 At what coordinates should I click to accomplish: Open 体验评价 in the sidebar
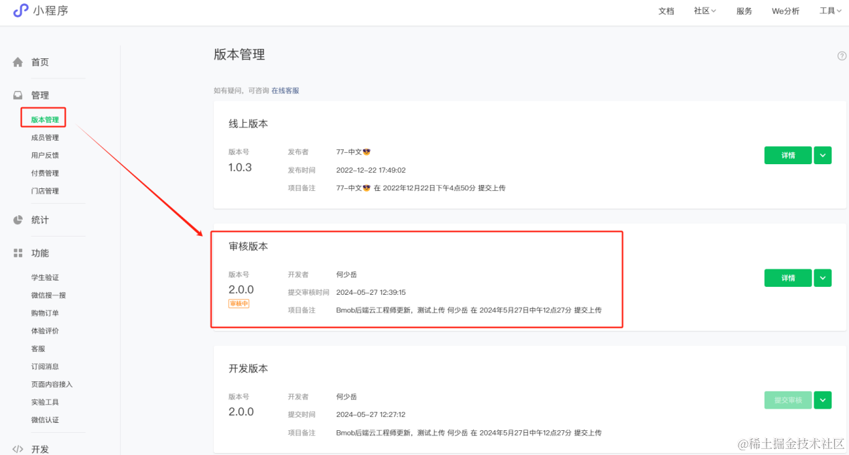point(45,331)
